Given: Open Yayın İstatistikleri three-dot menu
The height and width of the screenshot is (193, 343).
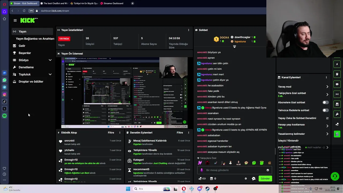Looking at the screenshot, I should [188, 30].
